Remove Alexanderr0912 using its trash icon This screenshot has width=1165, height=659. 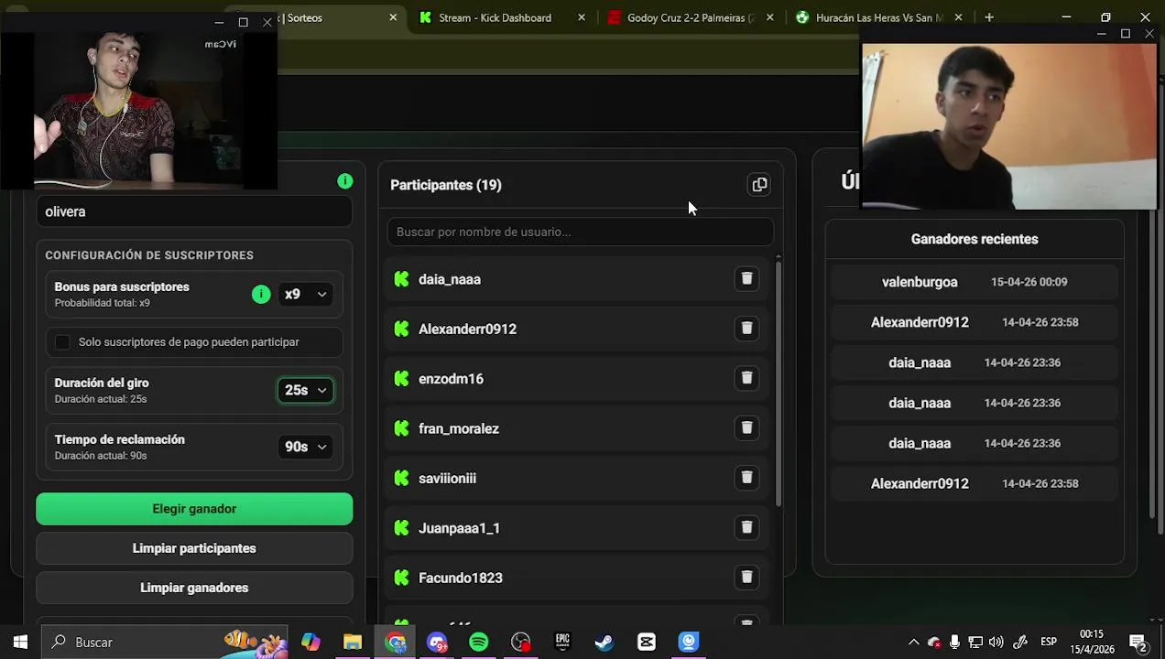pos(746,329)
